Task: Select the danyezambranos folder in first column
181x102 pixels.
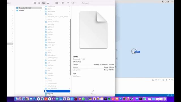Action: click(x=29, y=8)
